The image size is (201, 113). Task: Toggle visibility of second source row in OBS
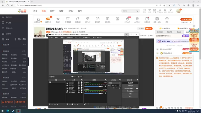coord(79,84)
